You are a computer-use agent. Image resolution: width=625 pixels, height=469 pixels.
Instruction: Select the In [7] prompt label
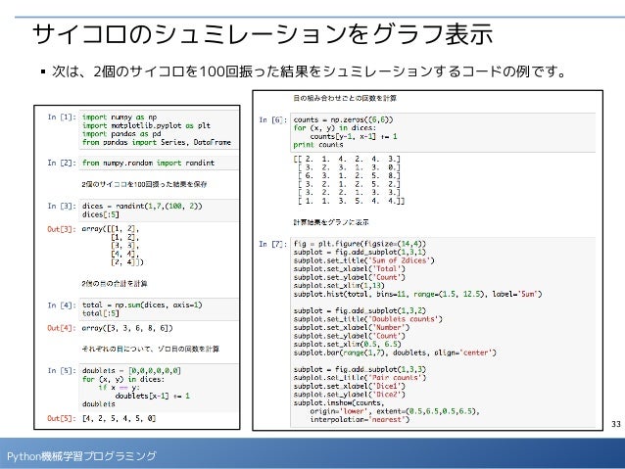[273, 244]
